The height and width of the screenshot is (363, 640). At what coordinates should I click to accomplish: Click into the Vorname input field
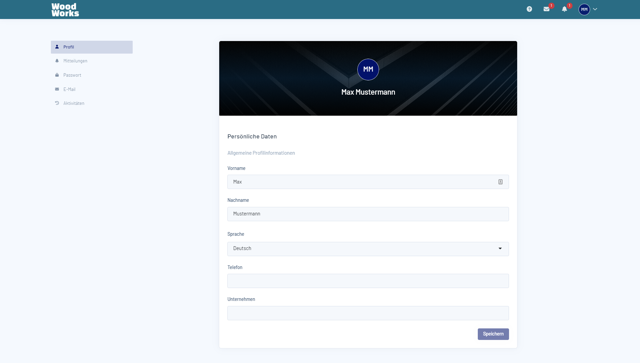pos(360,182)
